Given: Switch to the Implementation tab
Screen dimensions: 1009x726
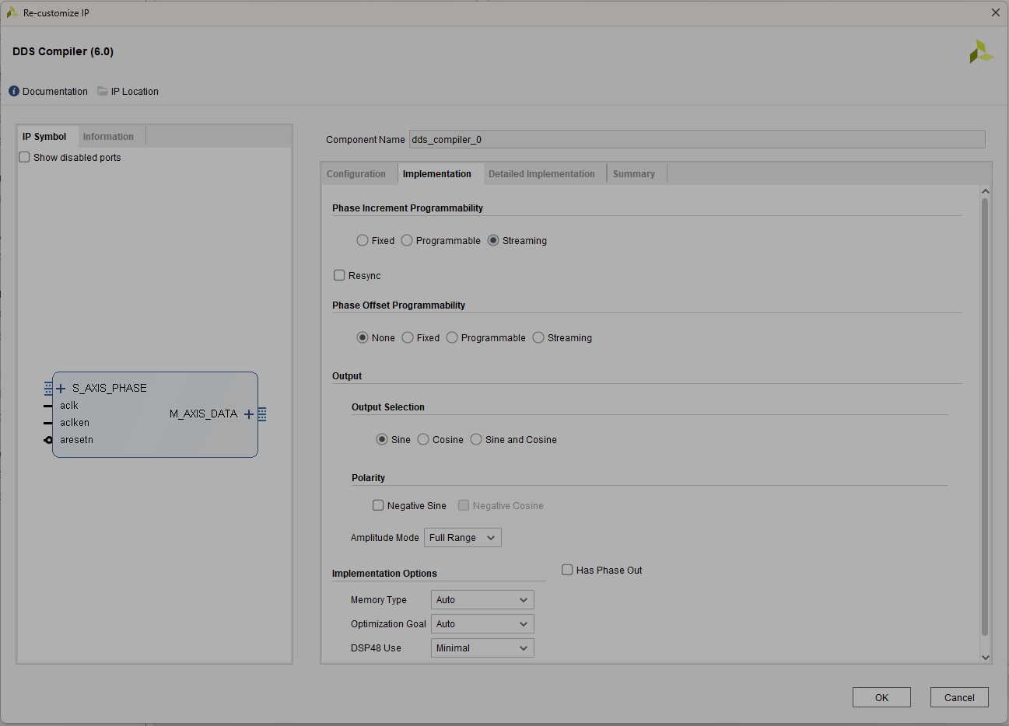Looking at the screenshot, I should [437, 174].
